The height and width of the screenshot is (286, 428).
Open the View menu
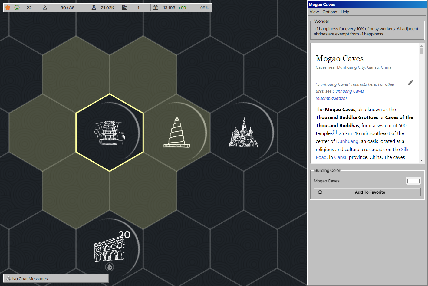314,12
